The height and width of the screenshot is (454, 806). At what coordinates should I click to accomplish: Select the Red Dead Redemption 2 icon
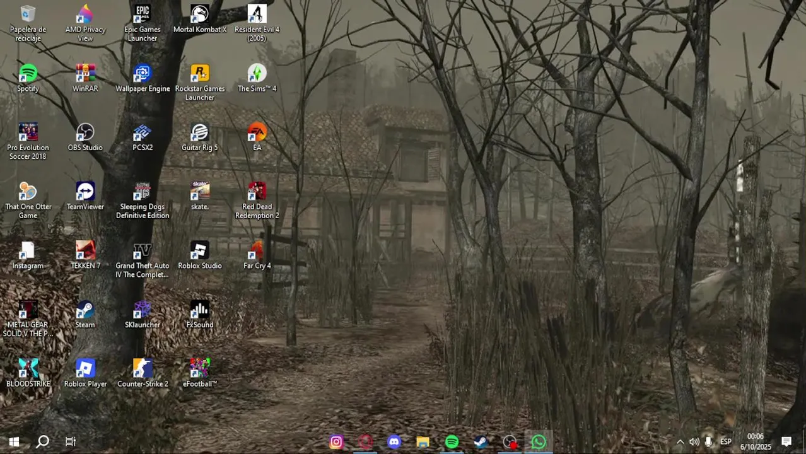tap(257, 201)
